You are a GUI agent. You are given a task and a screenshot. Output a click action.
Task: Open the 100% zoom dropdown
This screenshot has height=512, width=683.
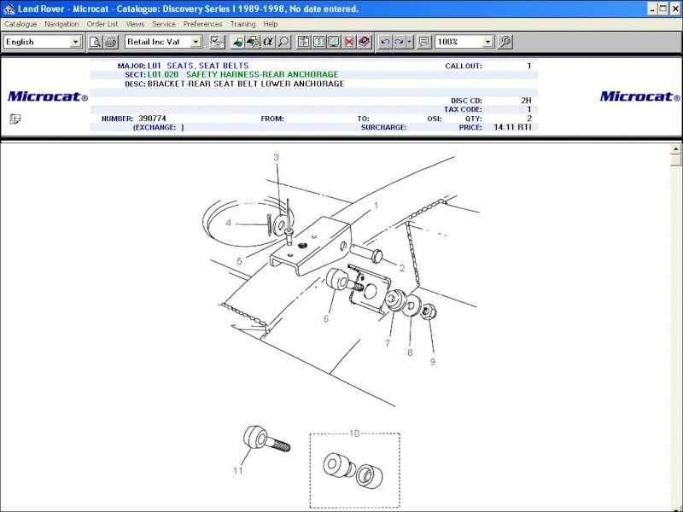tap(487, 42)
